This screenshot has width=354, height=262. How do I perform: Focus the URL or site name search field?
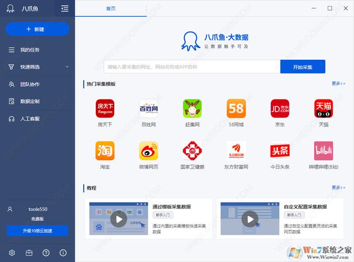click(x=192, y=67)
